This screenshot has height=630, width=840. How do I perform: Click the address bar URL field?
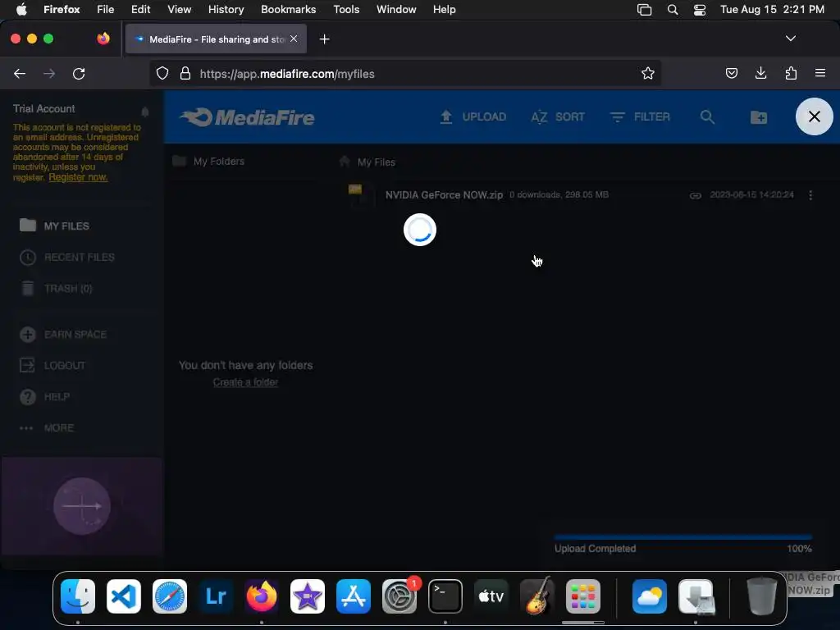pyautogui.click(x=405, y=73)
